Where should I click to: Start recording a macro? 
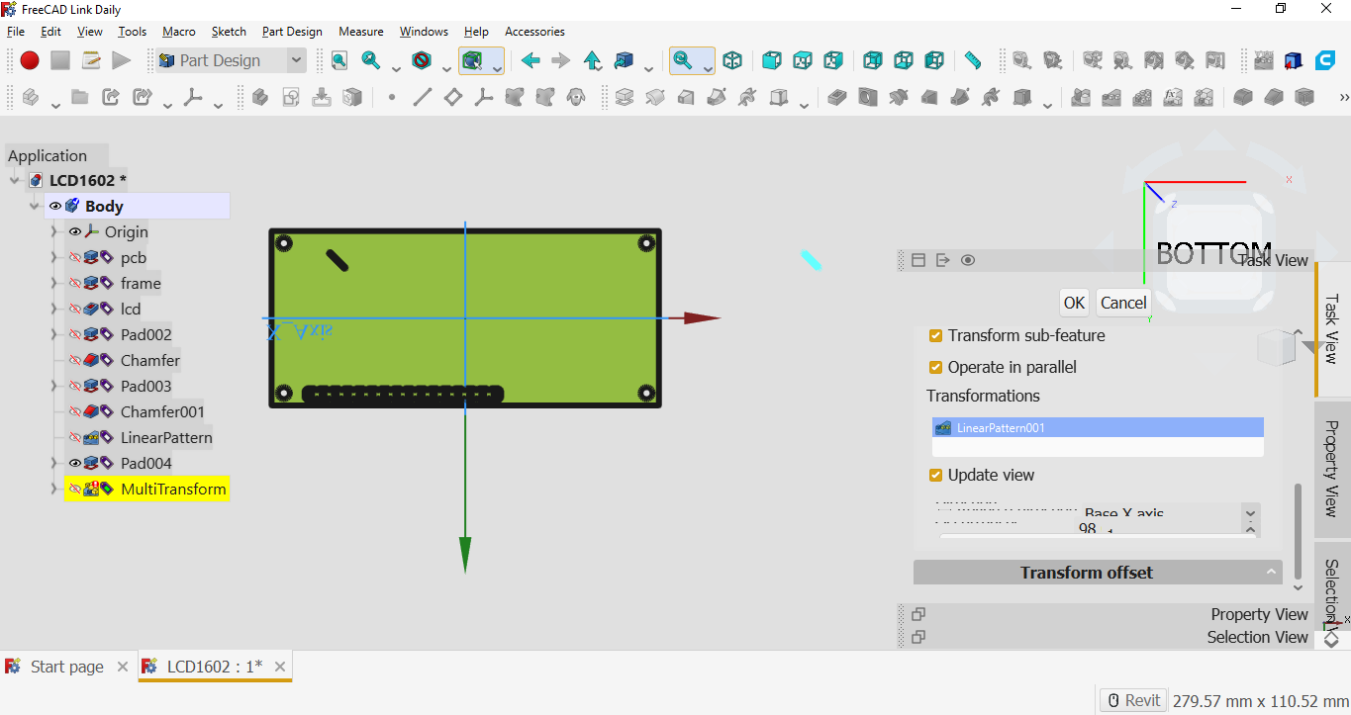(x=29, y=60)
